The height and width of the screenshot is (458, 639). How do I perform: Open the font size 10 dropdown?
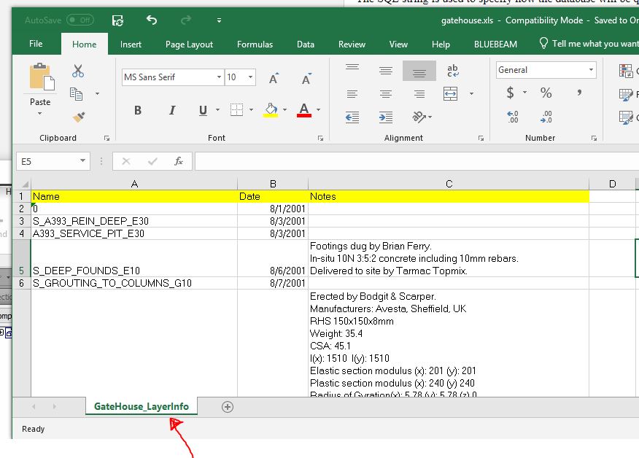250,77
